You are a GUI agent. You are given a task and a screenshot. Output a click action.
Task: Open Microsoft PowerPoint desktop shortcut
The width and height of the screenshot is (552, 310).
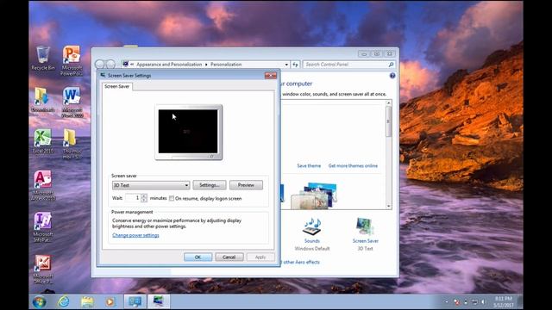72,61
